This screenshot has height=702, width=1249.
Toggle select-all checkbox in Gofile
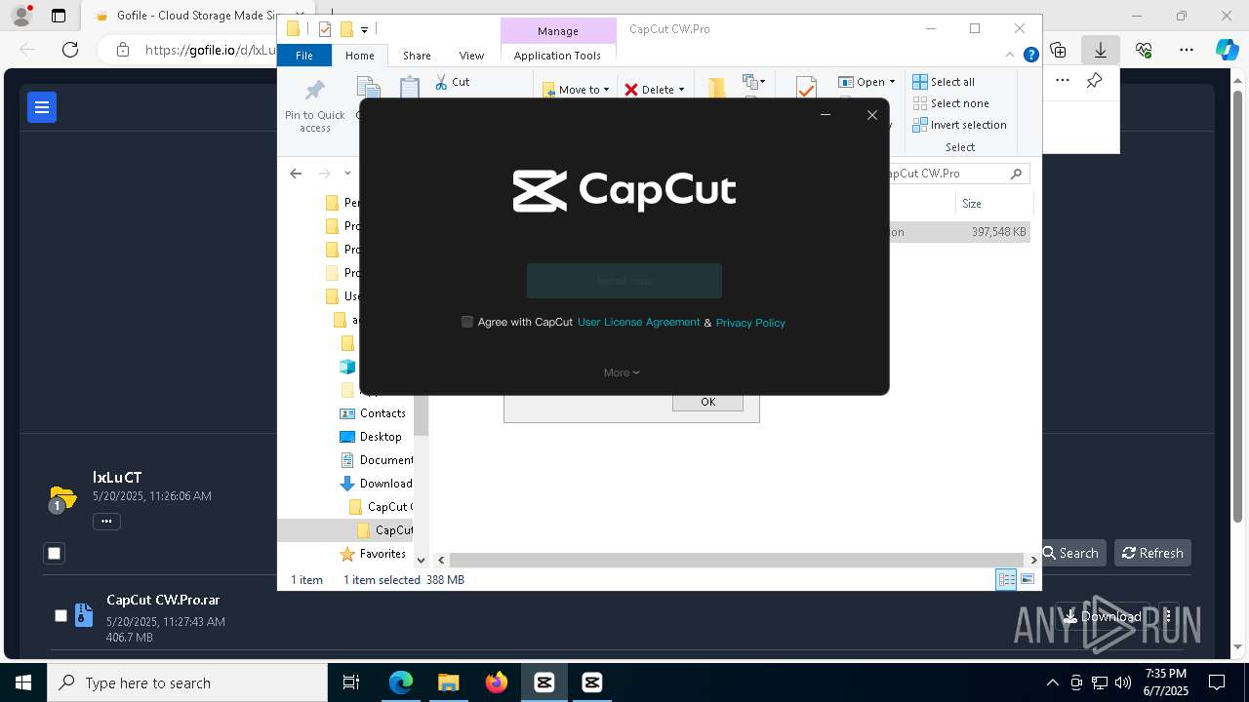[x=55, y=553]
